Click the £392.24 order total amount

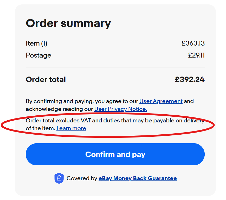(190, 79)
